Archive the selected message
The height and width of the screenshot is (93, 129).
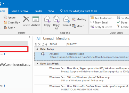[x=36, y=21]
